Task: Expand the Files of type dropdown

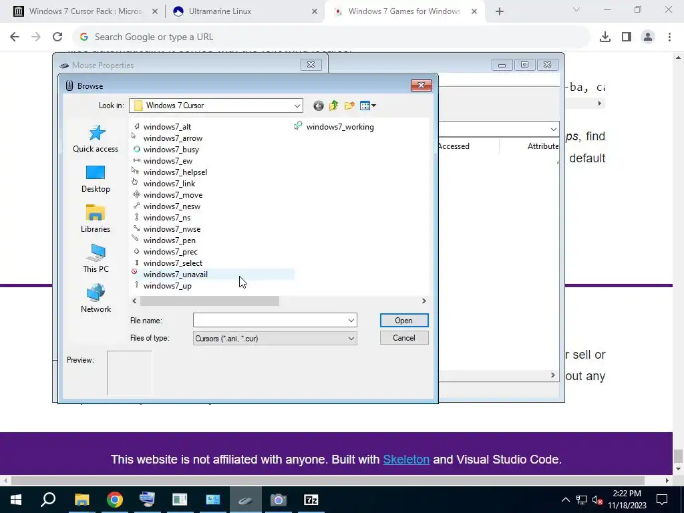Action: (x=351, y=339)
